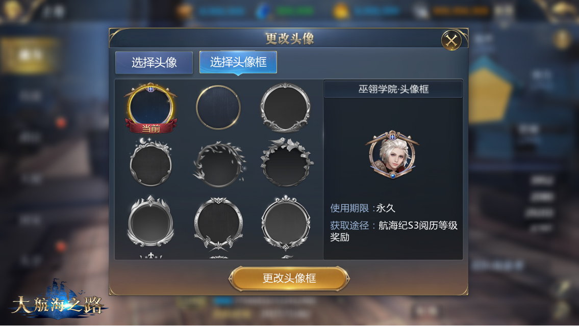
Task: Choose the plain thin gold ring frame
Action: coord(218,107)
